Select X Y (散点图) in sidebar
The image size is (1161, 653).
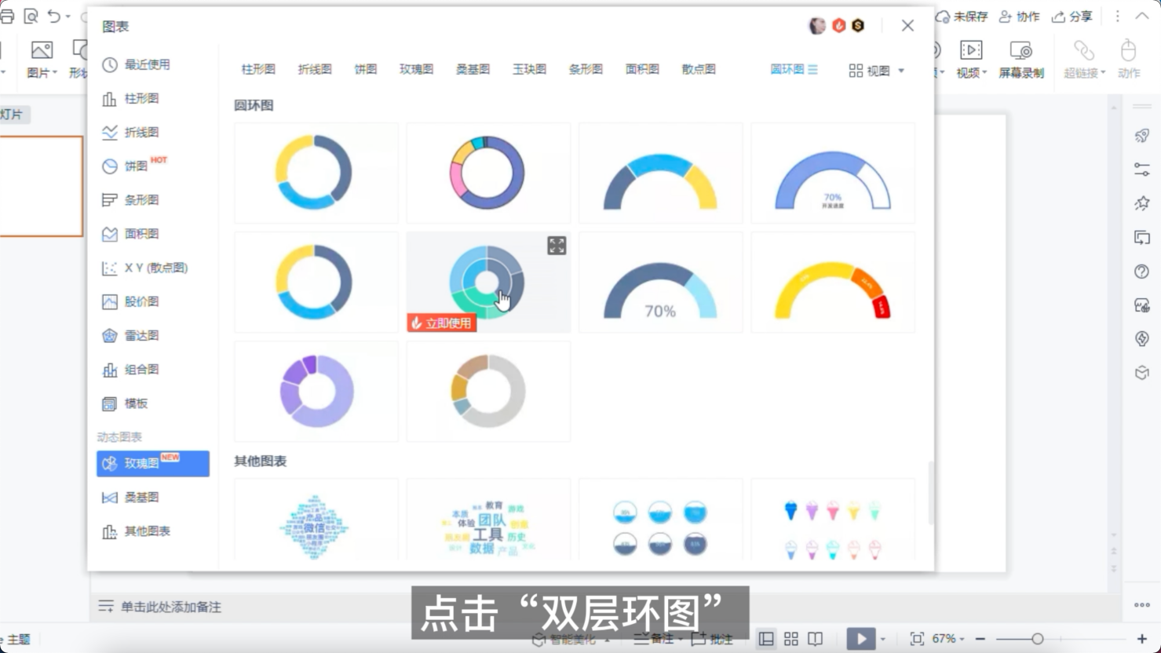click(144, 268)
